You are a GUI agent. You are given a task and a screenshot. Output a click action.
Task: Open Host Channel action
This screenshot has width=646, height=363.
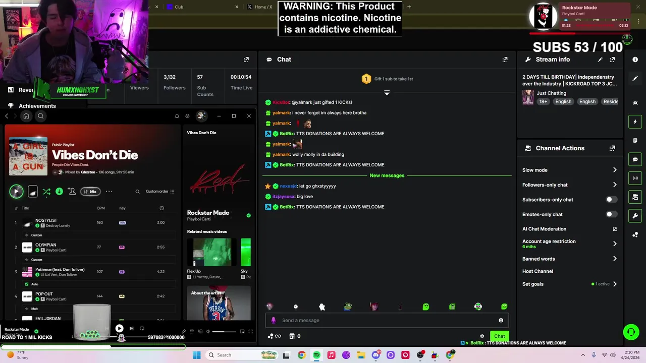pos(537,271)
